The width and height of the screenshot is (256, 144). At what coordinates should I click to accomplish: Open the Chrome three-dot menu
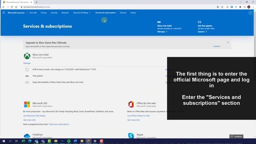253,7
